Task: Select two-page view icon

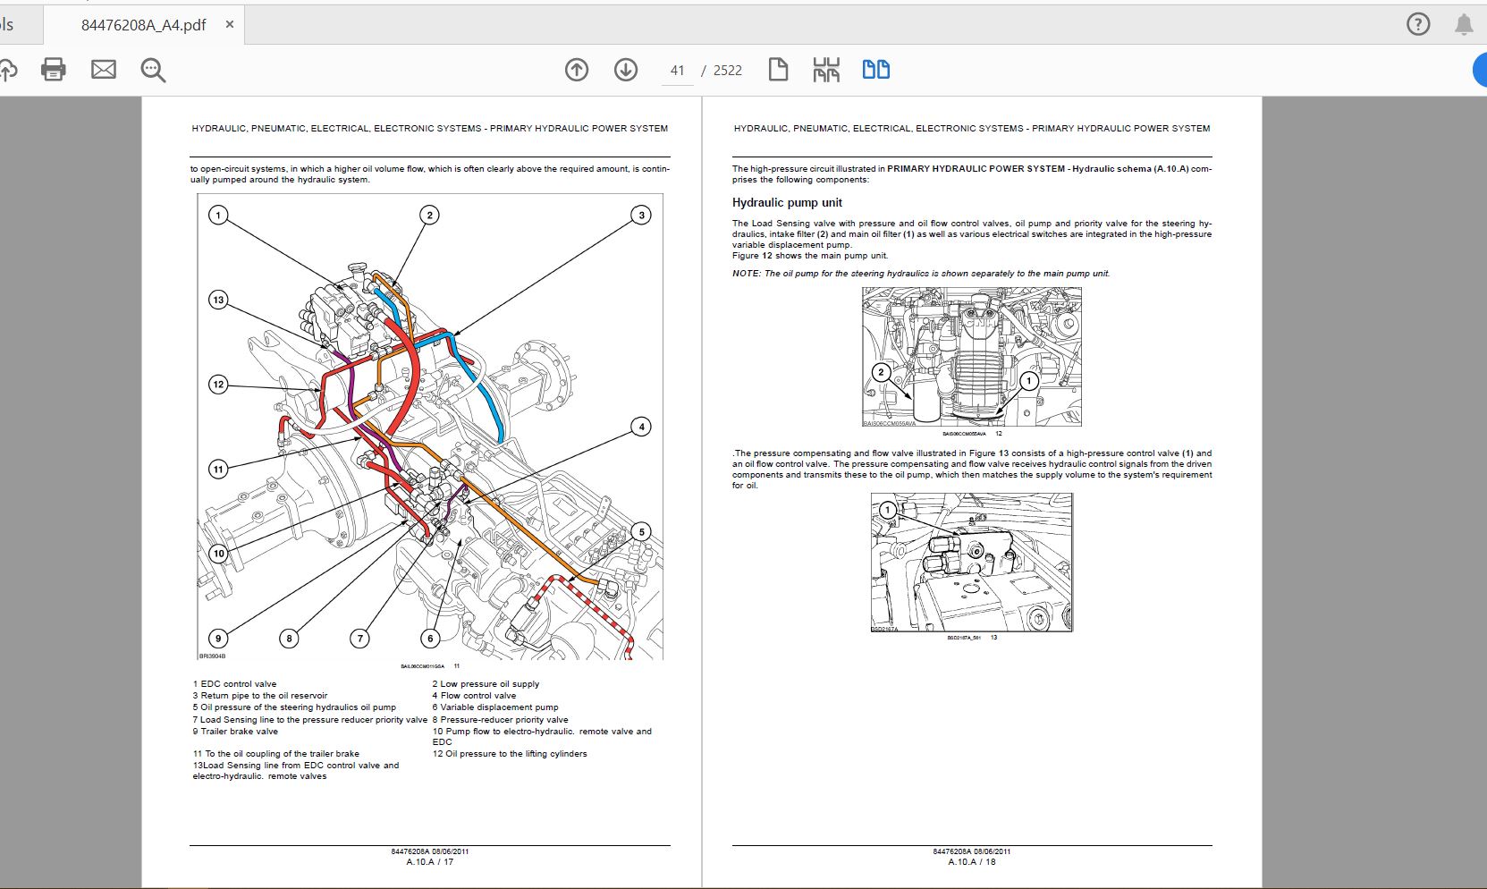Action: tap(875, 70)
